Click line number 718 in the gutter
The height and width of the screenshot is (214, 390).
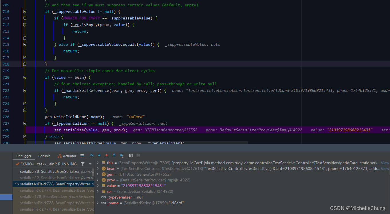[6, 64]
